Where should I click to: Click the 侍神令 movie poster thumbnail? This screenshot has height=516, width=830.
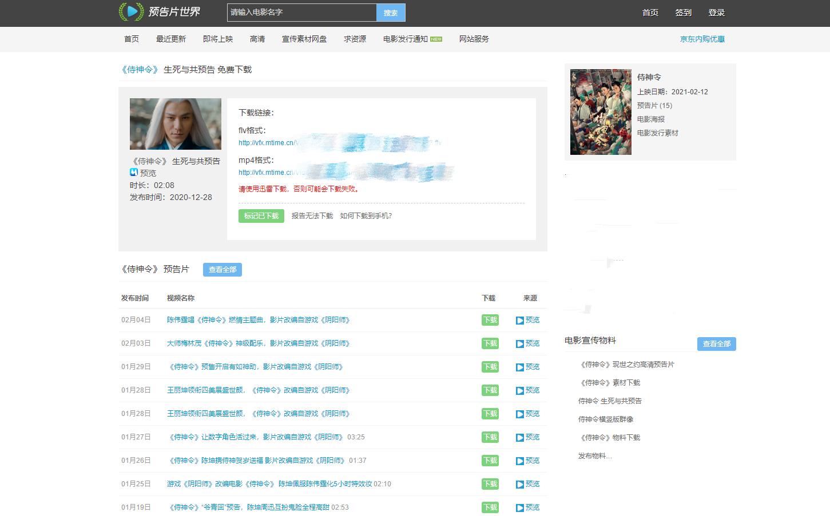(x=600, y=111)
